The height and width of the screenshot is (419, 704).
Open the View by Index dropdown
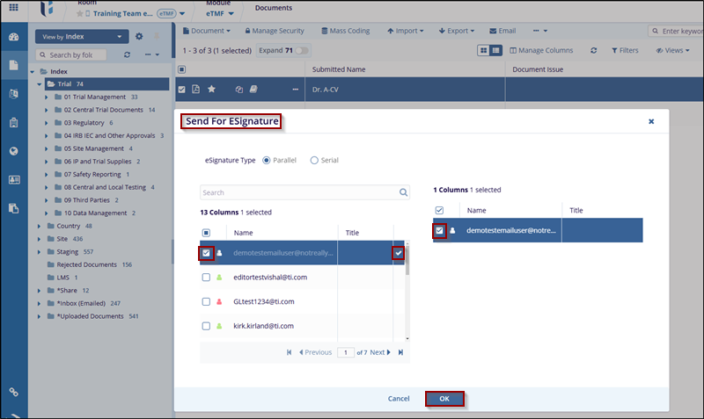click(x=82, y=37)
